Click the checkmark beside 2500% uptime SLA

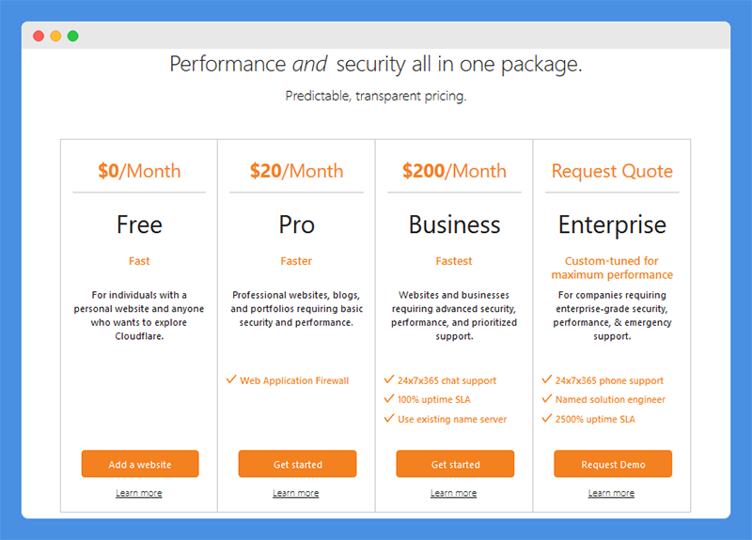pos(547,418)
